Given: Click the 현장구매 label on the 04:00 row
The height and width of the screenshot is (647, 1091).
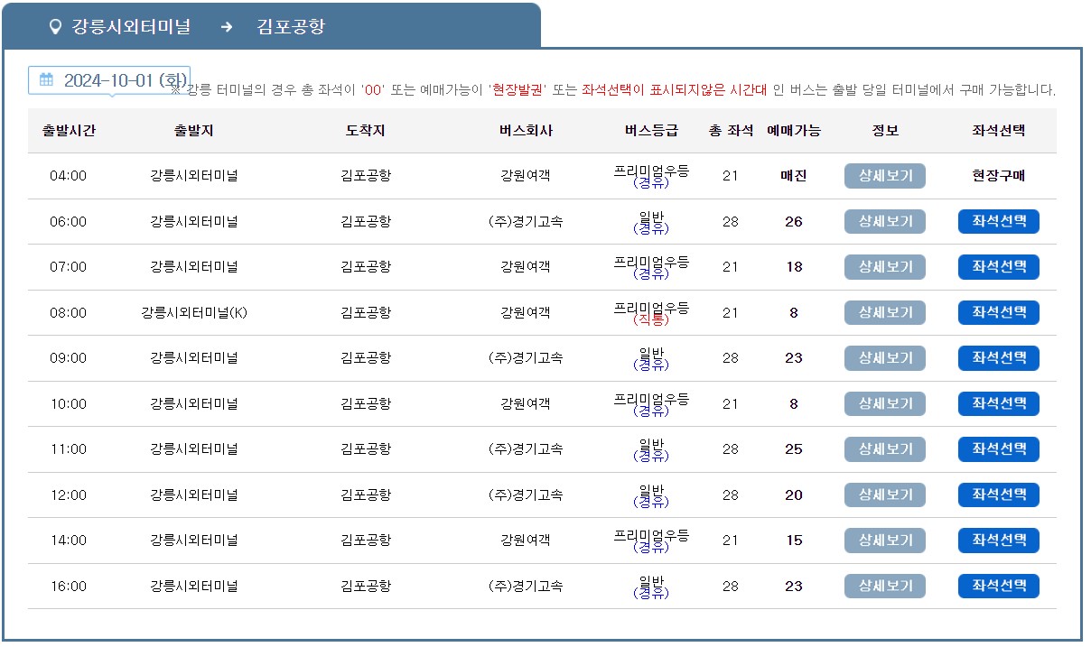Looking at the screenshot, I should (x=998, y=175).
